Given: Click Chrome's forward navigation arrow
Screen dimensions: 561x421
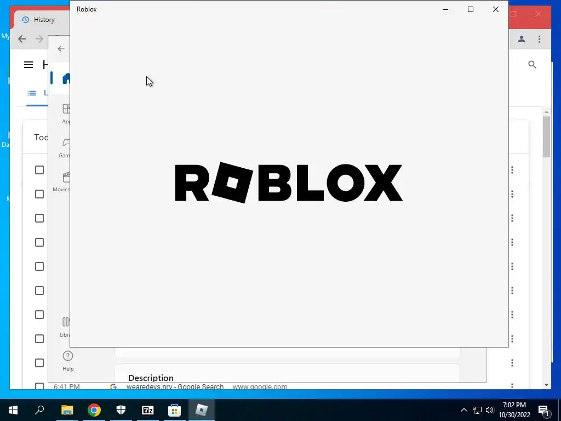Looking at the screenshot, I should click(39, 39).
